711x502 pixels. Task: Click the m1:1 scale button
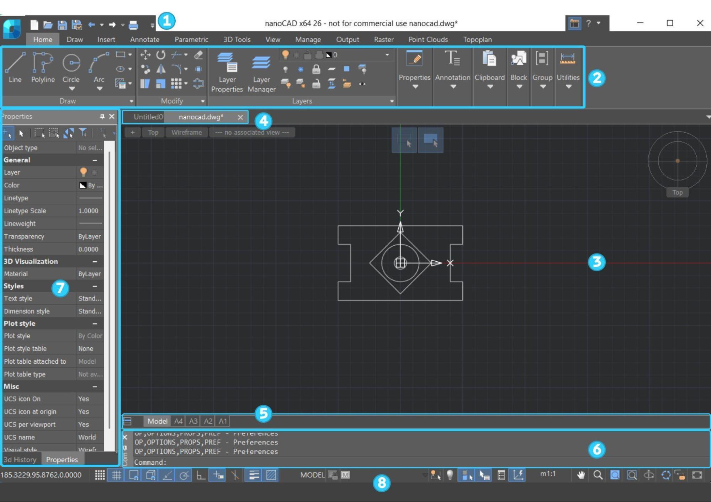coord(548,474)
